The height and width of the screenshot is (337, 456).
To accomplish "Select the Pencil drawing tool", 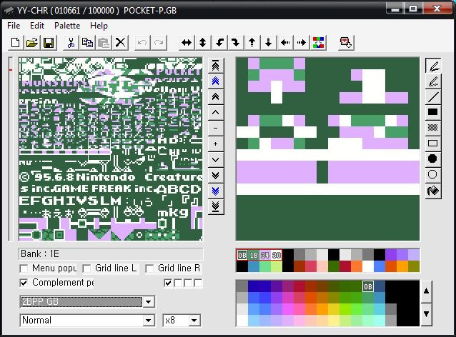I will point(433,66).
